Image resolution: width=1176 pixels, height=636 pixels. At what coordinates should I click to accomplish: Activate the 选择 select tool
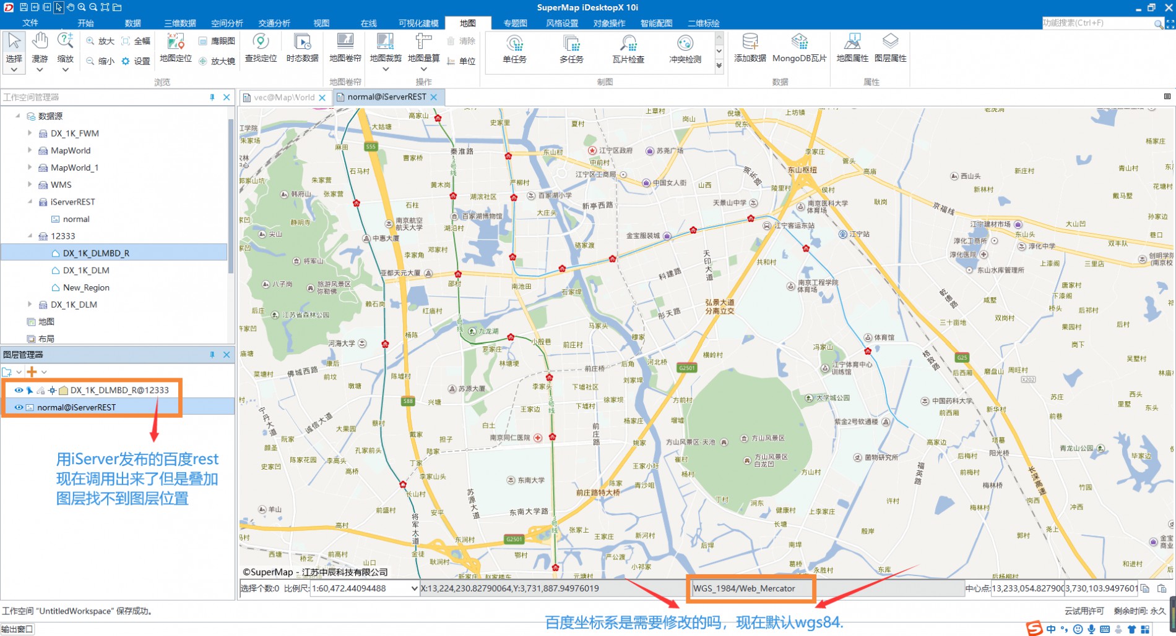coord(14,52)
